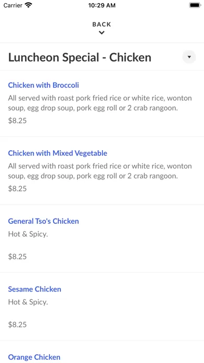204x363 pixels.
Task: Tap the battery icon in status bar
Action: (195, 5)
